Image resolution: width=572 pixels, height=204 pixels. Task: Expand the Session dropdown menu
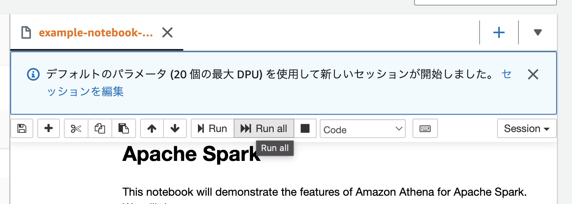526,128
